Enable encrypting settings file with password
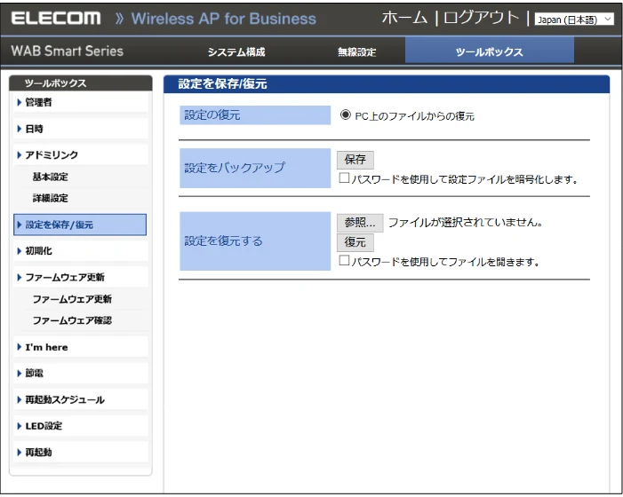Screen dimensions: 623x497 point(345,177)
